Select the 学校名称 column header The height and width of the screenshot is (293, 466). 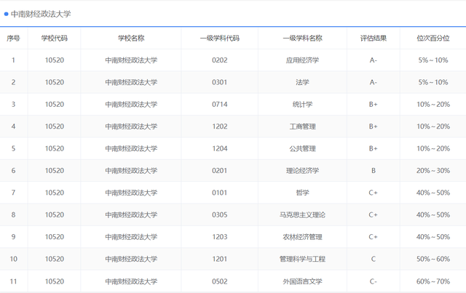[131, 38]
